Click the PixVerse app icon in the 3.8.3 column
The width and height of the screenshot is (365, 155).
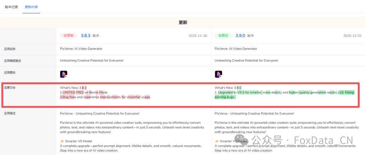pos(64,74)
